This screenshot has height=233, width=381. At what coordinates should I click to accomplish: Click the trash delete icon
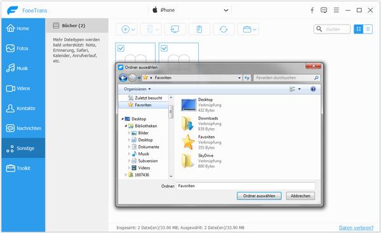point(199,29)
